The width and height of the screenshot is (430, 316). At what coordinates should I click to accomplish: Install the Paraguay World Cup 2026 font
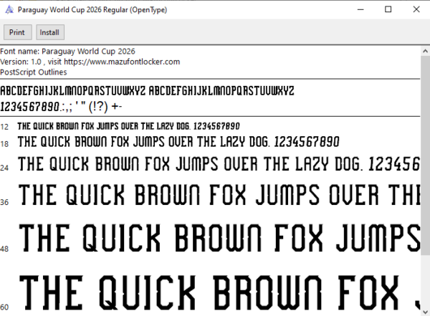pos(50,32)
